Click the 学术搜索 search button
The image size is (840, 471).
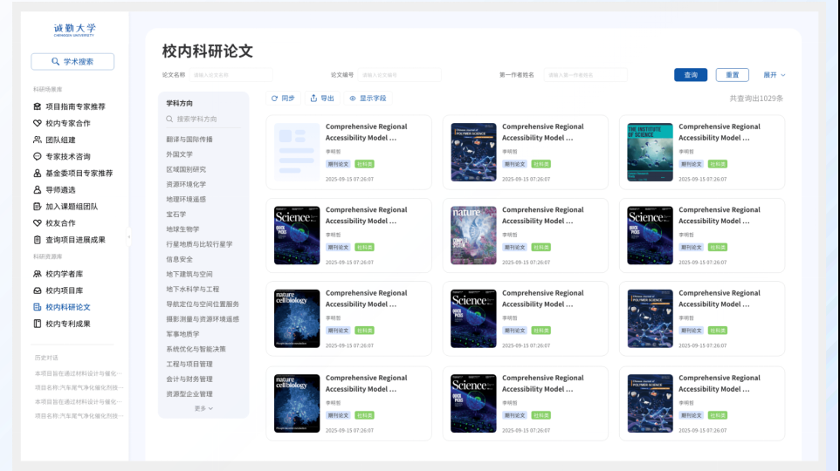click(72, 62)
